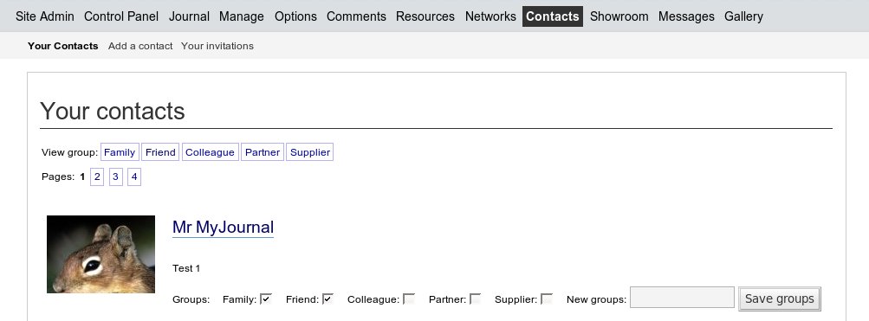Screen dimensions: 869x321
Task: Show only Supplier group contacts
Action: [310, 152]
